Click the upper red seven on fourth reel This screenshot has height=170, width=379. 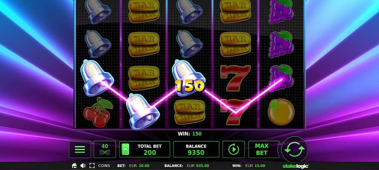pos(235,78)
